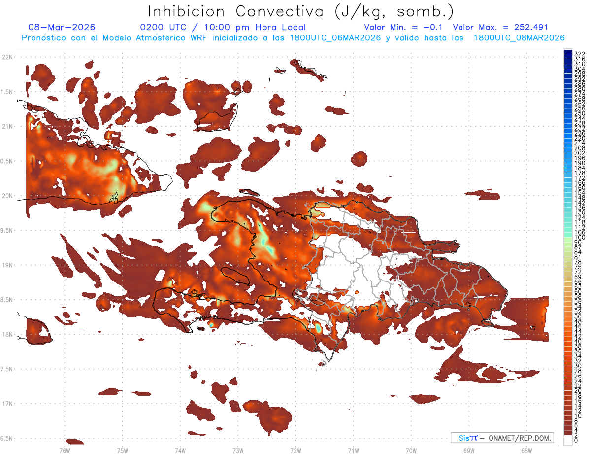Click the colorbar value "250"
Image resolution: width=591 pixels, height=457 pixels.
(579, 113)
